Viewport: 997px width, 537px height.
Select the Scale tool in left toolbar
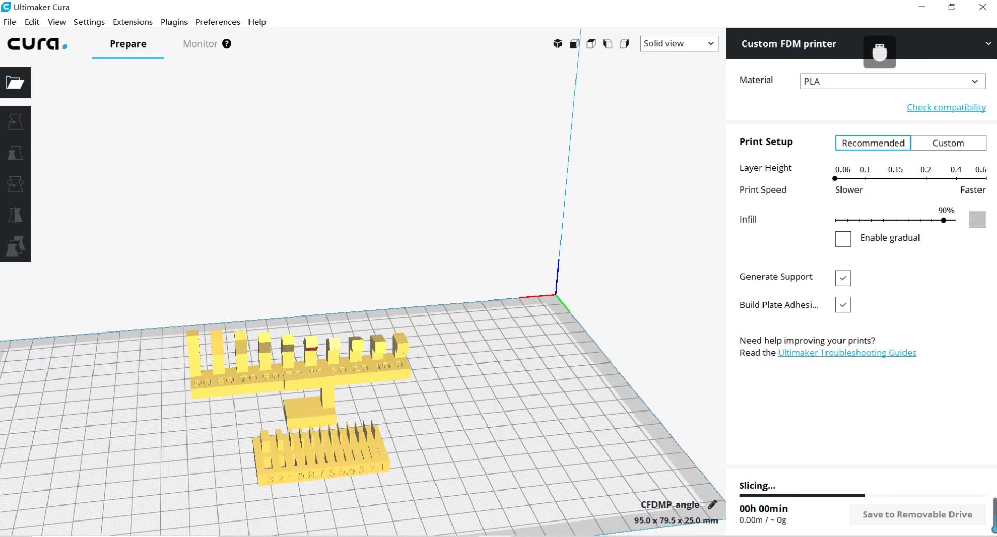15,153
